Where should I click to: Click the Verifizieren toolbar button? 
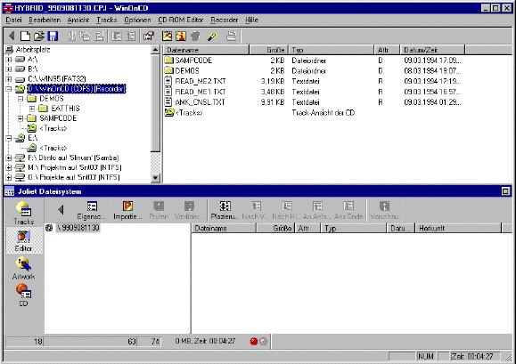tap(187, 210)
